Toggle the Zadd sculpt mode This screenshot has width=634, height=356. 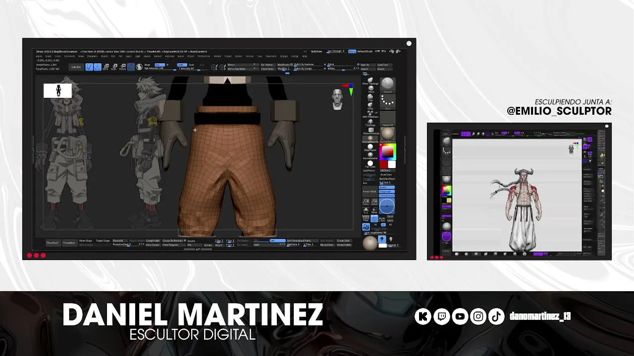pos(182,65)
